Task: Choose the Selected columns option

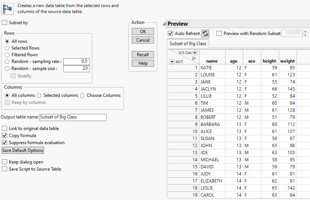Action: (x=39, y=95)
